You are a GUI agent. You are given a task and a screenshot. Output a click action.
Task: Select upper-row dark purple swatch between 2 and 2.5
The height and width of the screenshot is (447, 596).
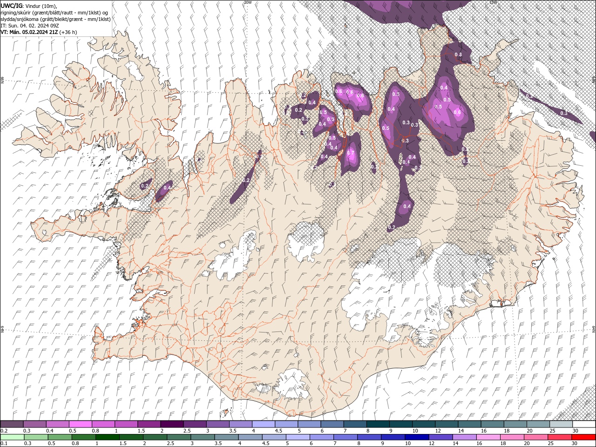click(x=172, y=424)
